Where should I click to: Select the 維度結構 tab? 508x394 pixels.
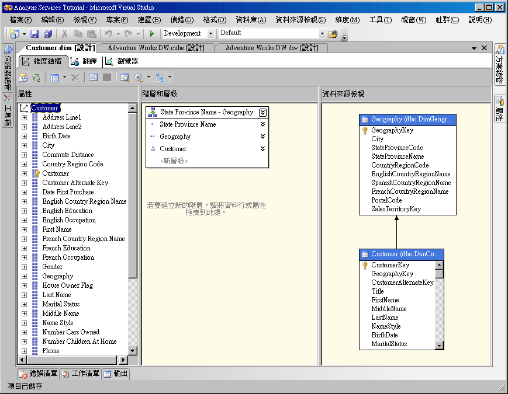43,61
